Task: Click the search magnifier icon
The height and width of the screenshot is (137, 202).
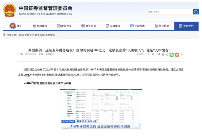Action: 196,12
